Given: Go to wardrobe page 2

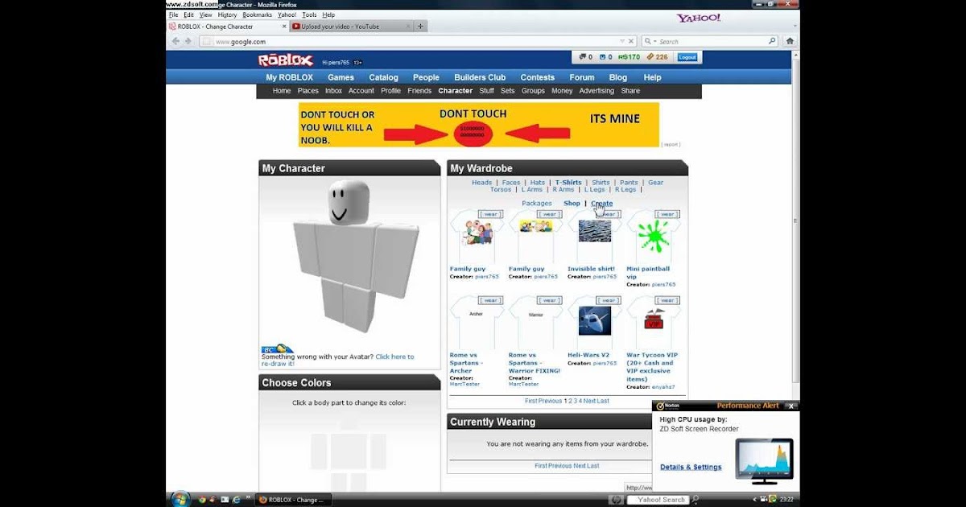Looking at the screenshot, I should pyautogui.click(x=571, y=401).
